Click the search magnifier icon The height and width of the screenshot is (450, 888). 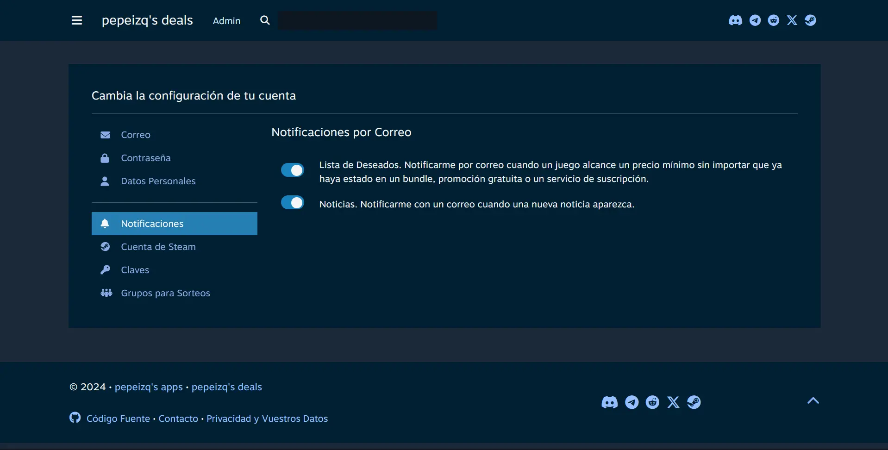pyautogui.click(x=265, y=20)
